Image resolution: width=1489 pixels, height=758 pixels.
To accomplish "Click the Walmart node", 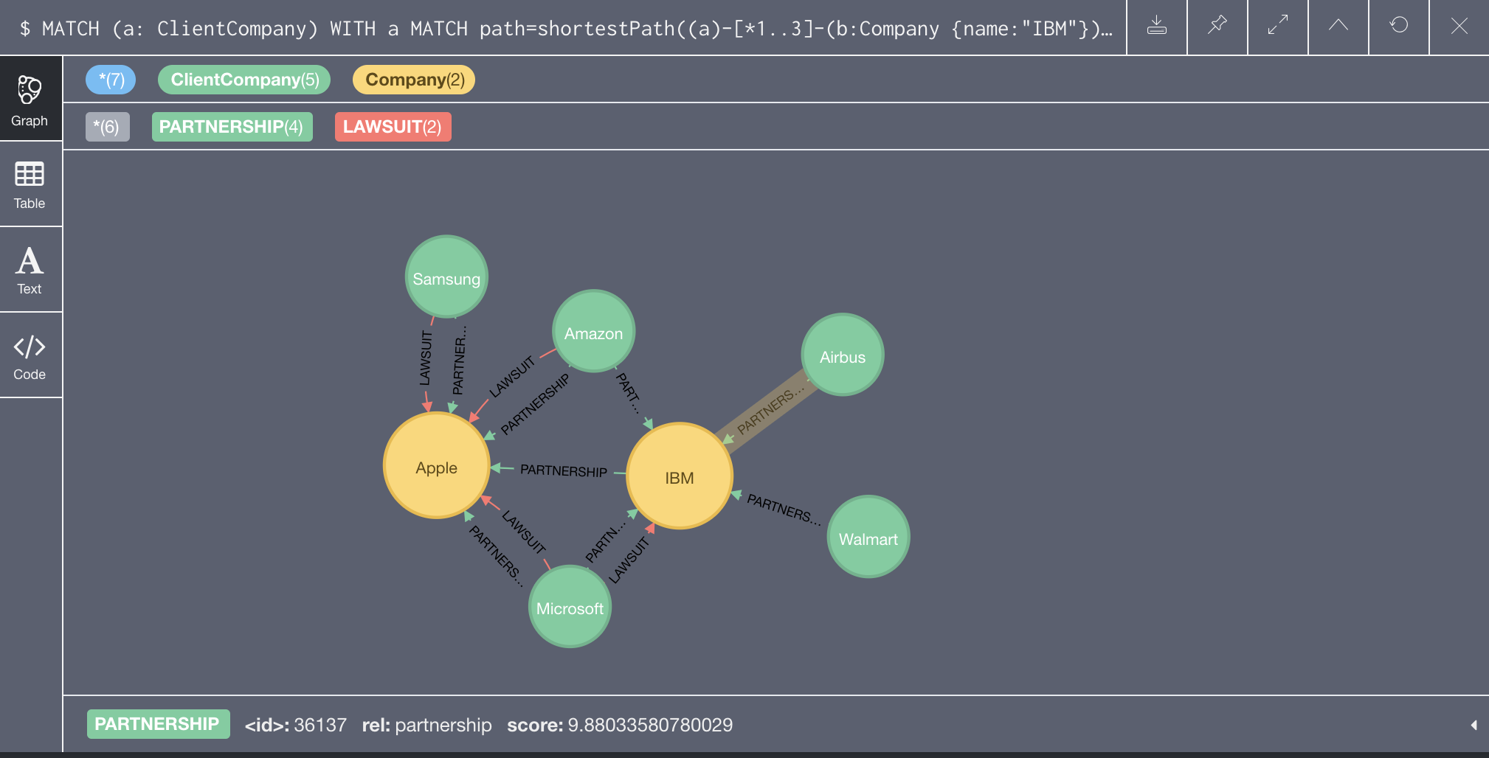I will coord(868,538).
